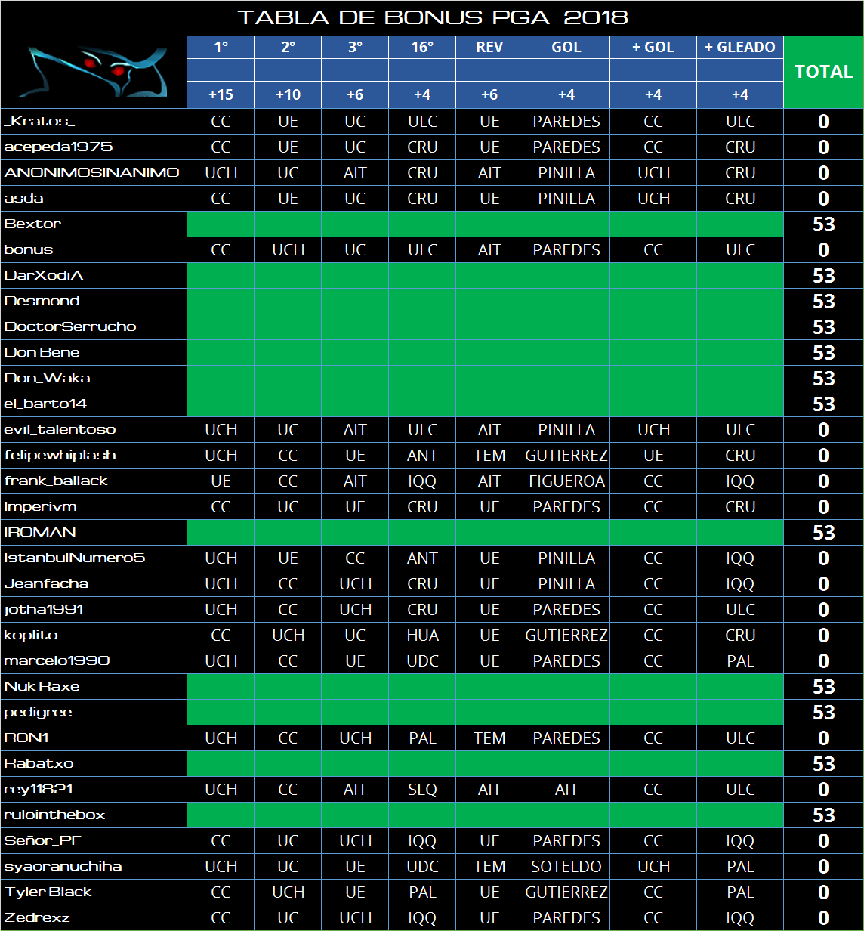This screenshot has width=864, height=931.
Task: Click GUTIERREZ in Tyler Black's row
Action: click(x=566, y=892)
